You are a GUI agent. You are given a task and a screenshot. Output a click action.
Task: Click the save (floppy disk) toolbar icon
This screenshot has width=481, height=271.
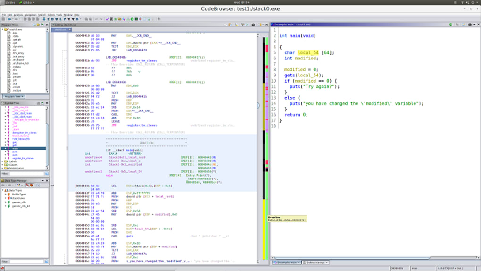click(x=4, y=19)
